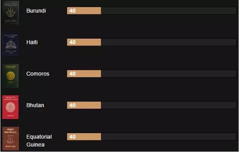Select the Burundi country name
The height and width of the screenshot is (152, 239).
click(x=36, y=11)
